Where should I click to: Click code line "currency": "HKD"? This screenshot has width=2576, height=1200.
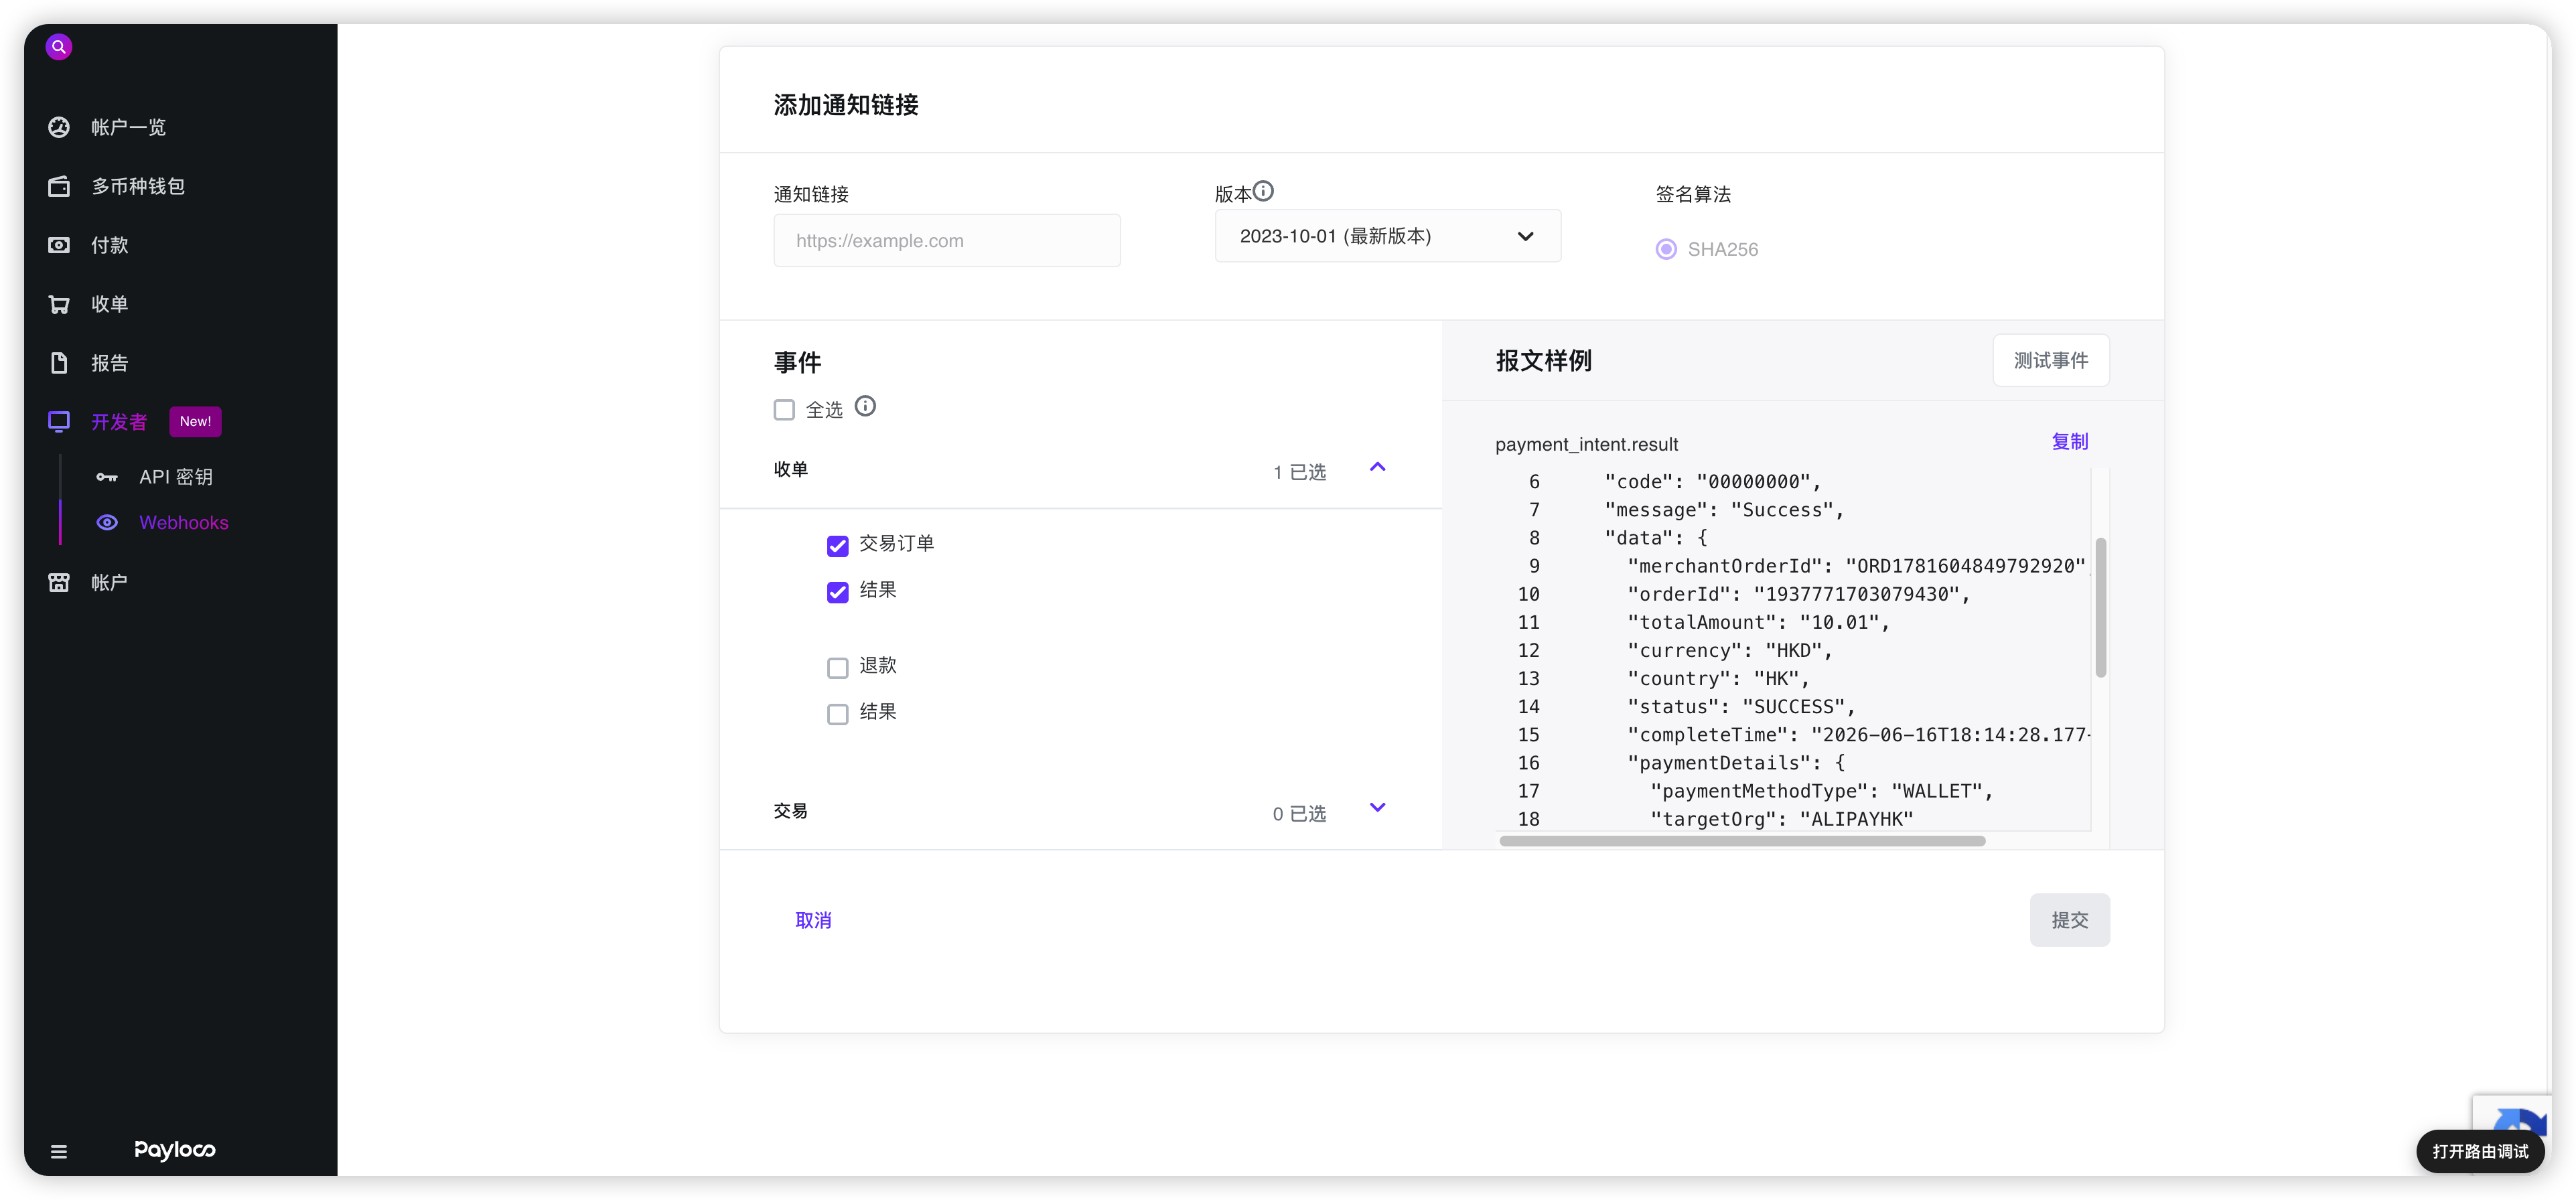(x=1729, y=651)
